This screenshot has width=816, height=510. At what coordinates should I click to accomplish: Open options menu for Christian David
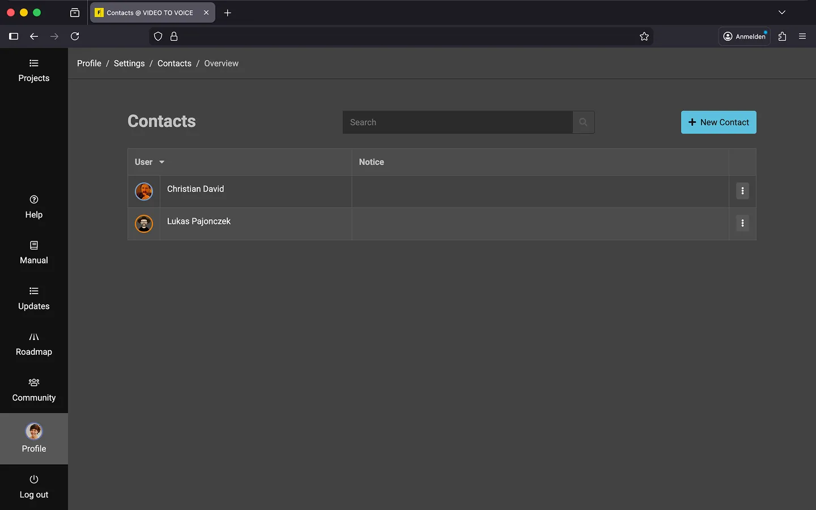[x=742, y=191]
